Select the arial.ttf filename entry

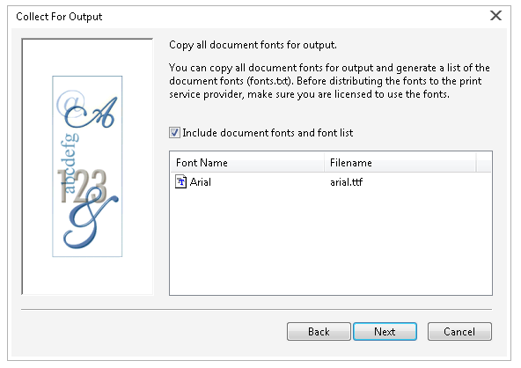(x=346, y=182)
